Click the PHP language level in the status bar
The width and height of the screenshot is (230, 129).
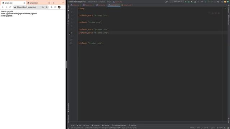[x=193, y=128]
